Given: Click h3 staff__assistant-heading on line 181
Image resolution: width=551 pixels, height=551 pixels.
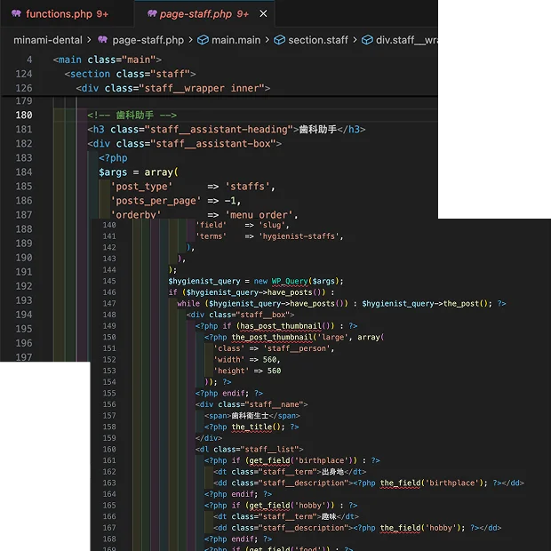Looking at the screenshot, I should tap(227, 130).
